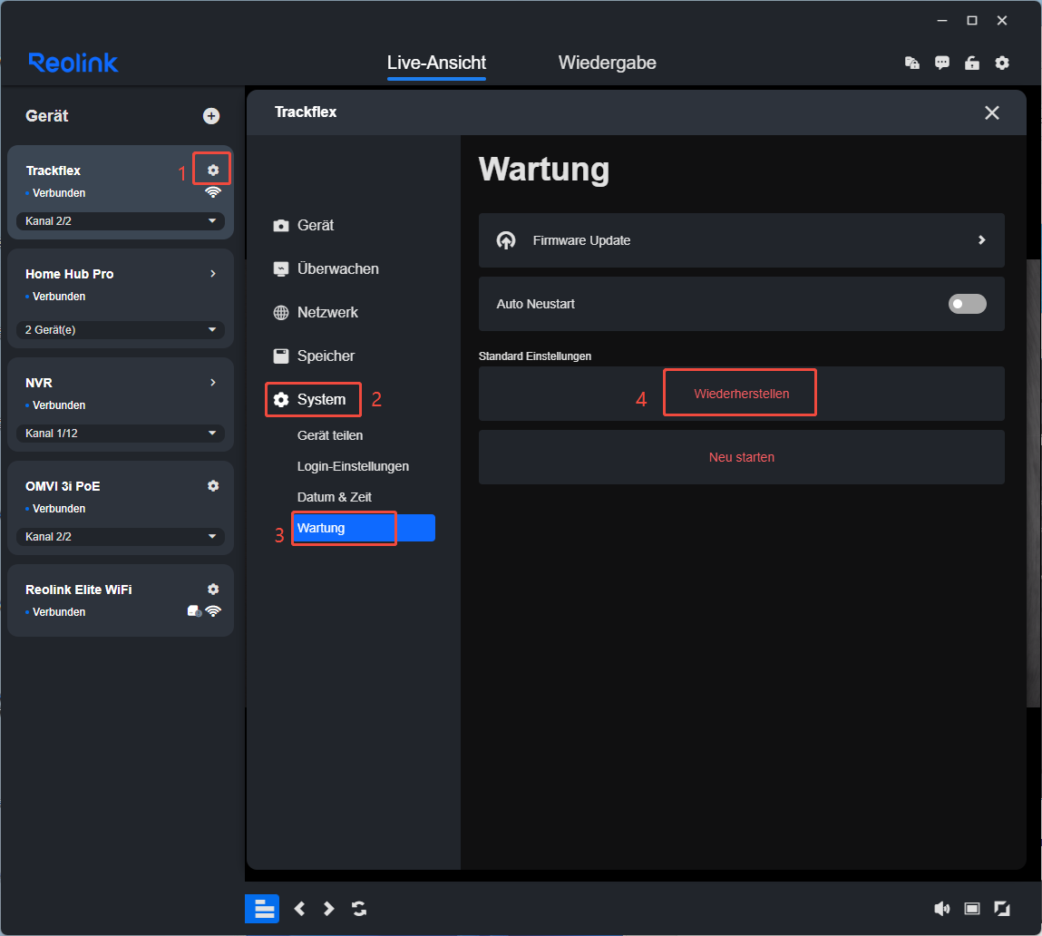
Task: Maximize the Reolink window
Action: click(x=971, y=21)
